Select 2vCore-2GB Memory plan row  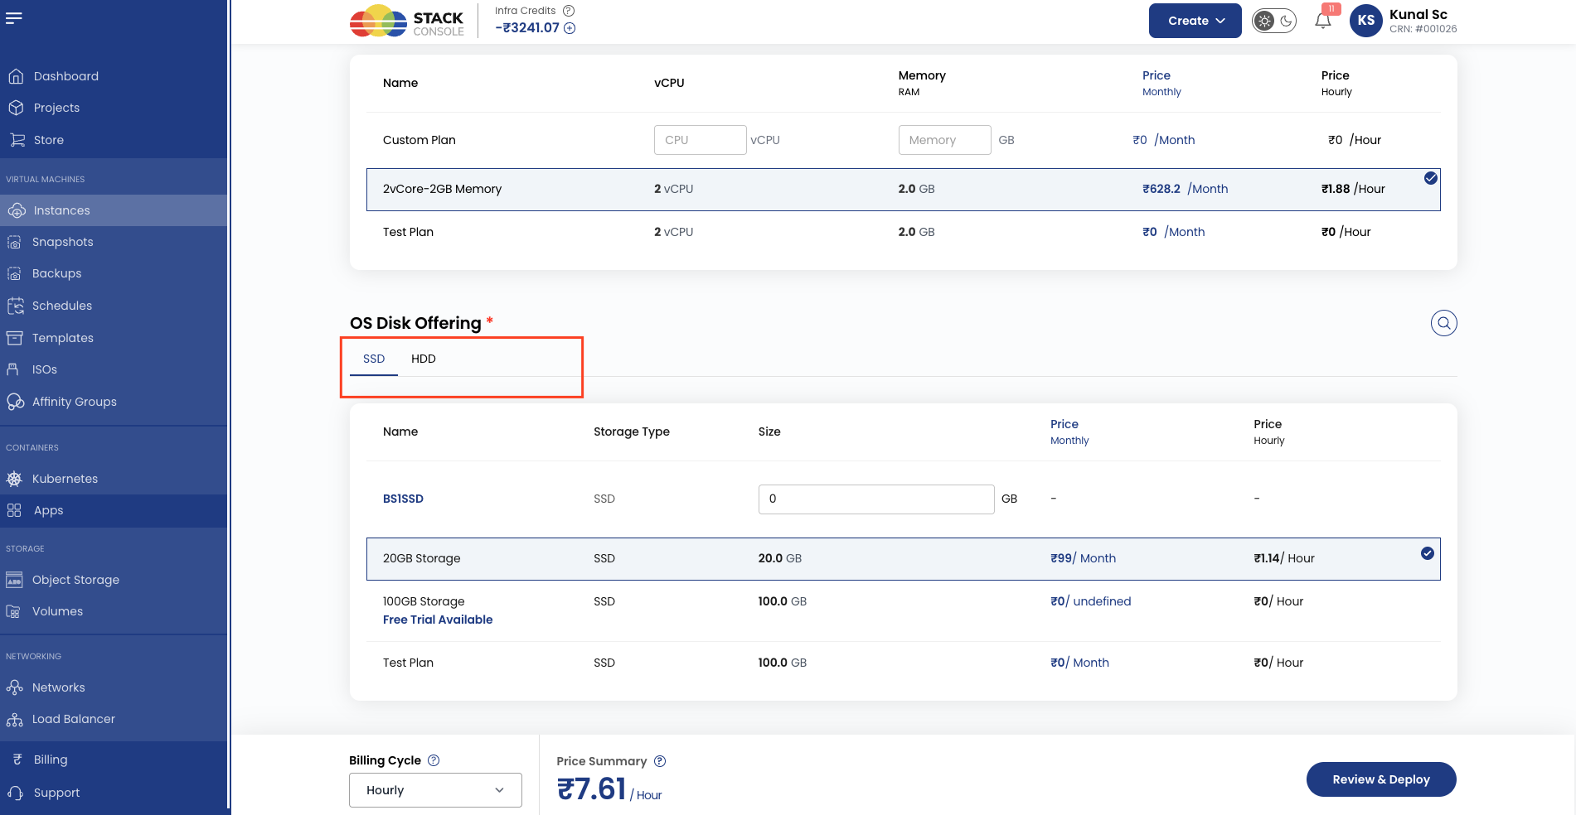point(904,190)
